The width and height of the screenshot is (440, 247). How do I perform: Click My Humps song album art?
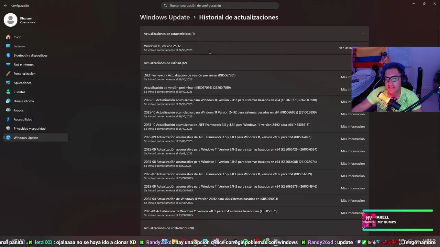pos(369,220)
